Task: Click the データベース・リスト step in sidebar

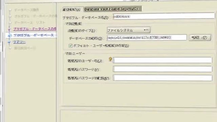Action: coord(30,22)
